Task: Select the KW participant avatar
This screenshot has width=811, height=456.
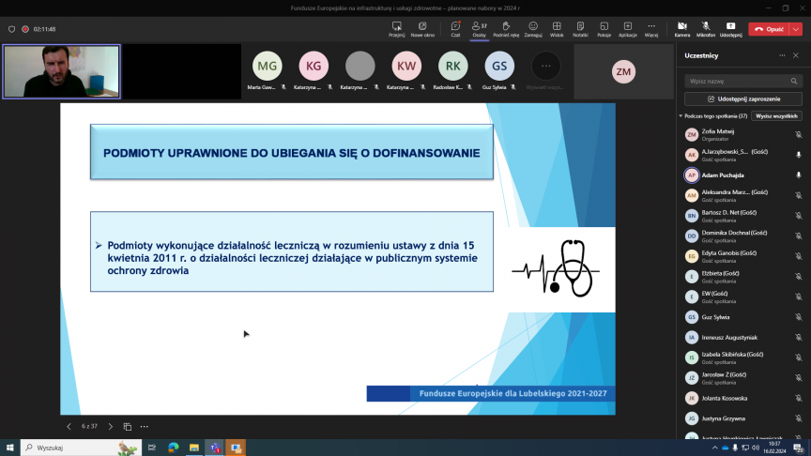Action: (x=406, y=67)
